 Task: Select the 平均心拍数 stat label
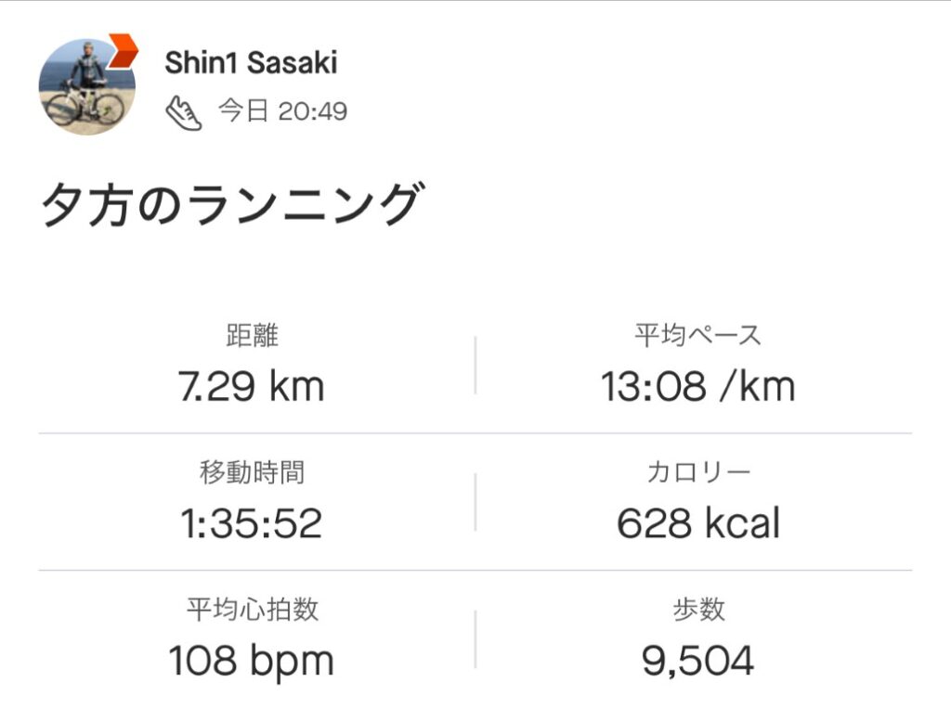pos(252,610)
